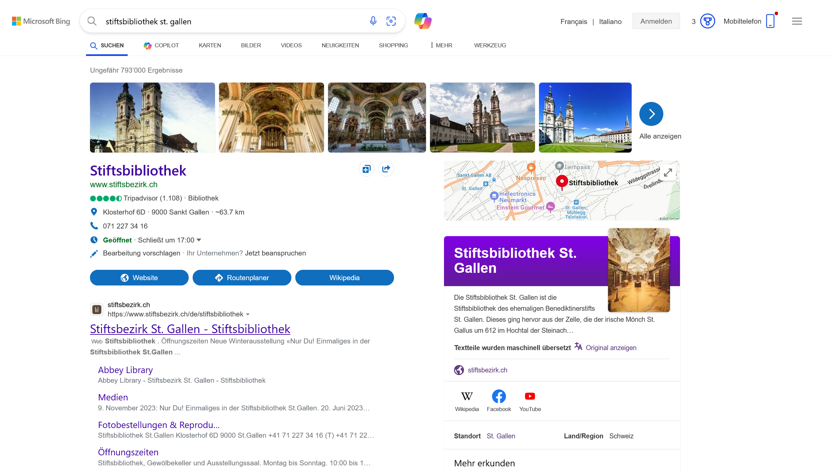Expand the map to full size
This screenshot has height=474, width=832.
tap(668, 173)
